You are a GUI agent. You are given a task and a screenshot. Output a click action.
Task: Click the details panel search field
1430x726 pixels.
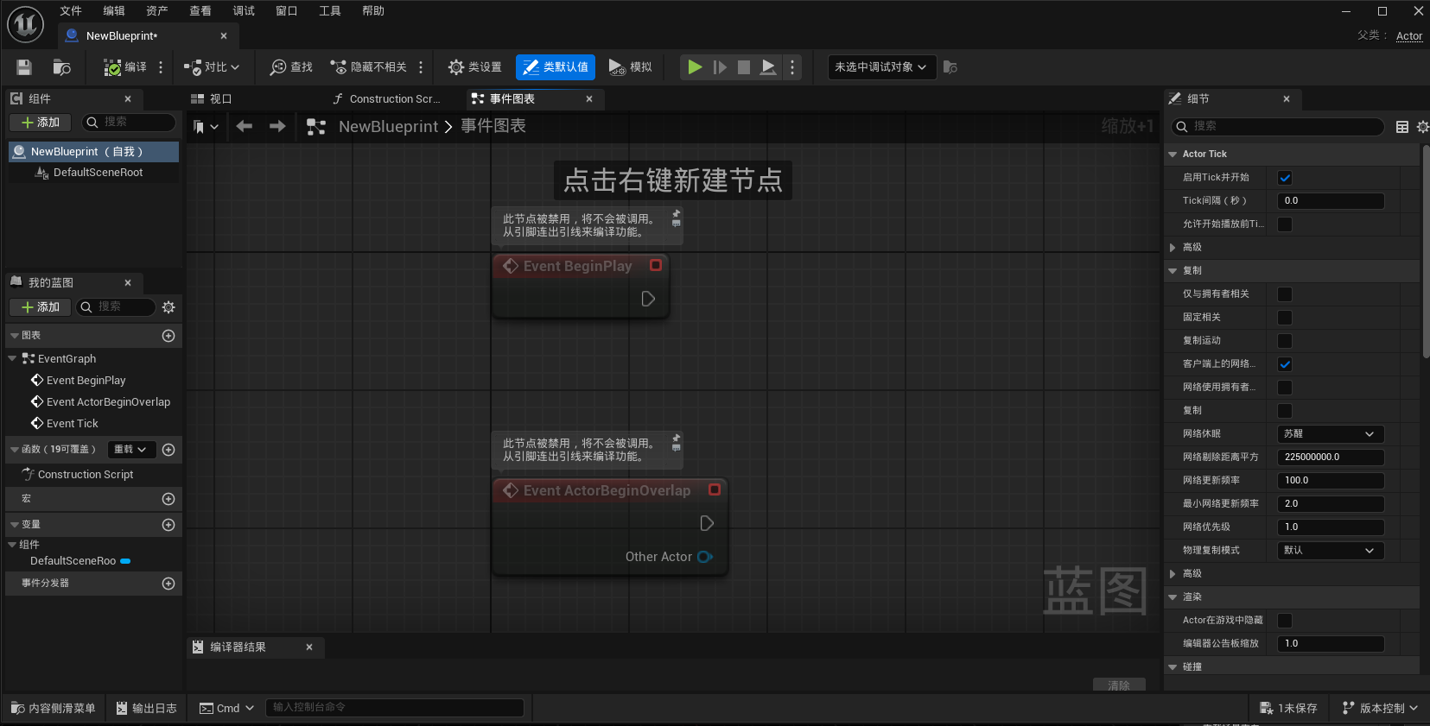(x=1277, y=127)
